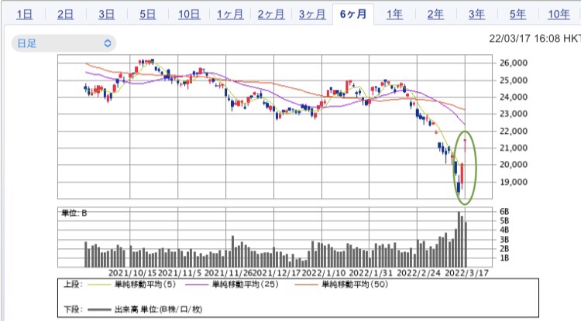Click the 上段 legend label
The image size is (581, 321).
coord(73,285)
